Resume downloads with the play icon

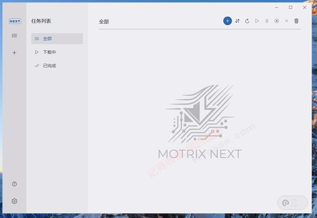(257, 21)
